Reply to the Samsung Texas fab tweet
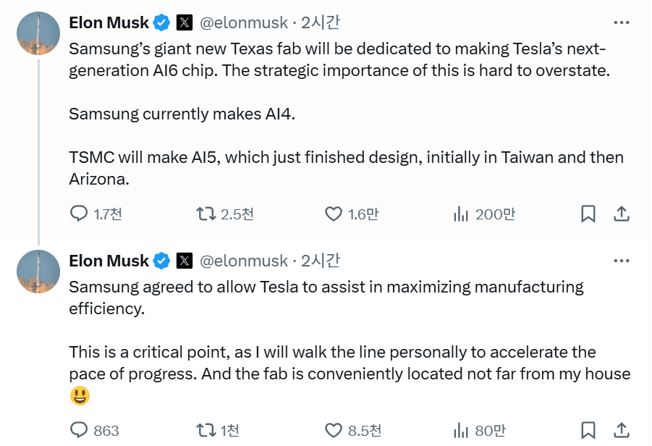The width and height of the screenshot is (652, 446). [x=80, y=214]
